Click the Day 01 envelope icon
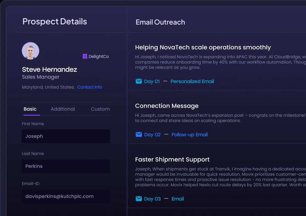This screenshot has height=216, width=306. [139, 81]
